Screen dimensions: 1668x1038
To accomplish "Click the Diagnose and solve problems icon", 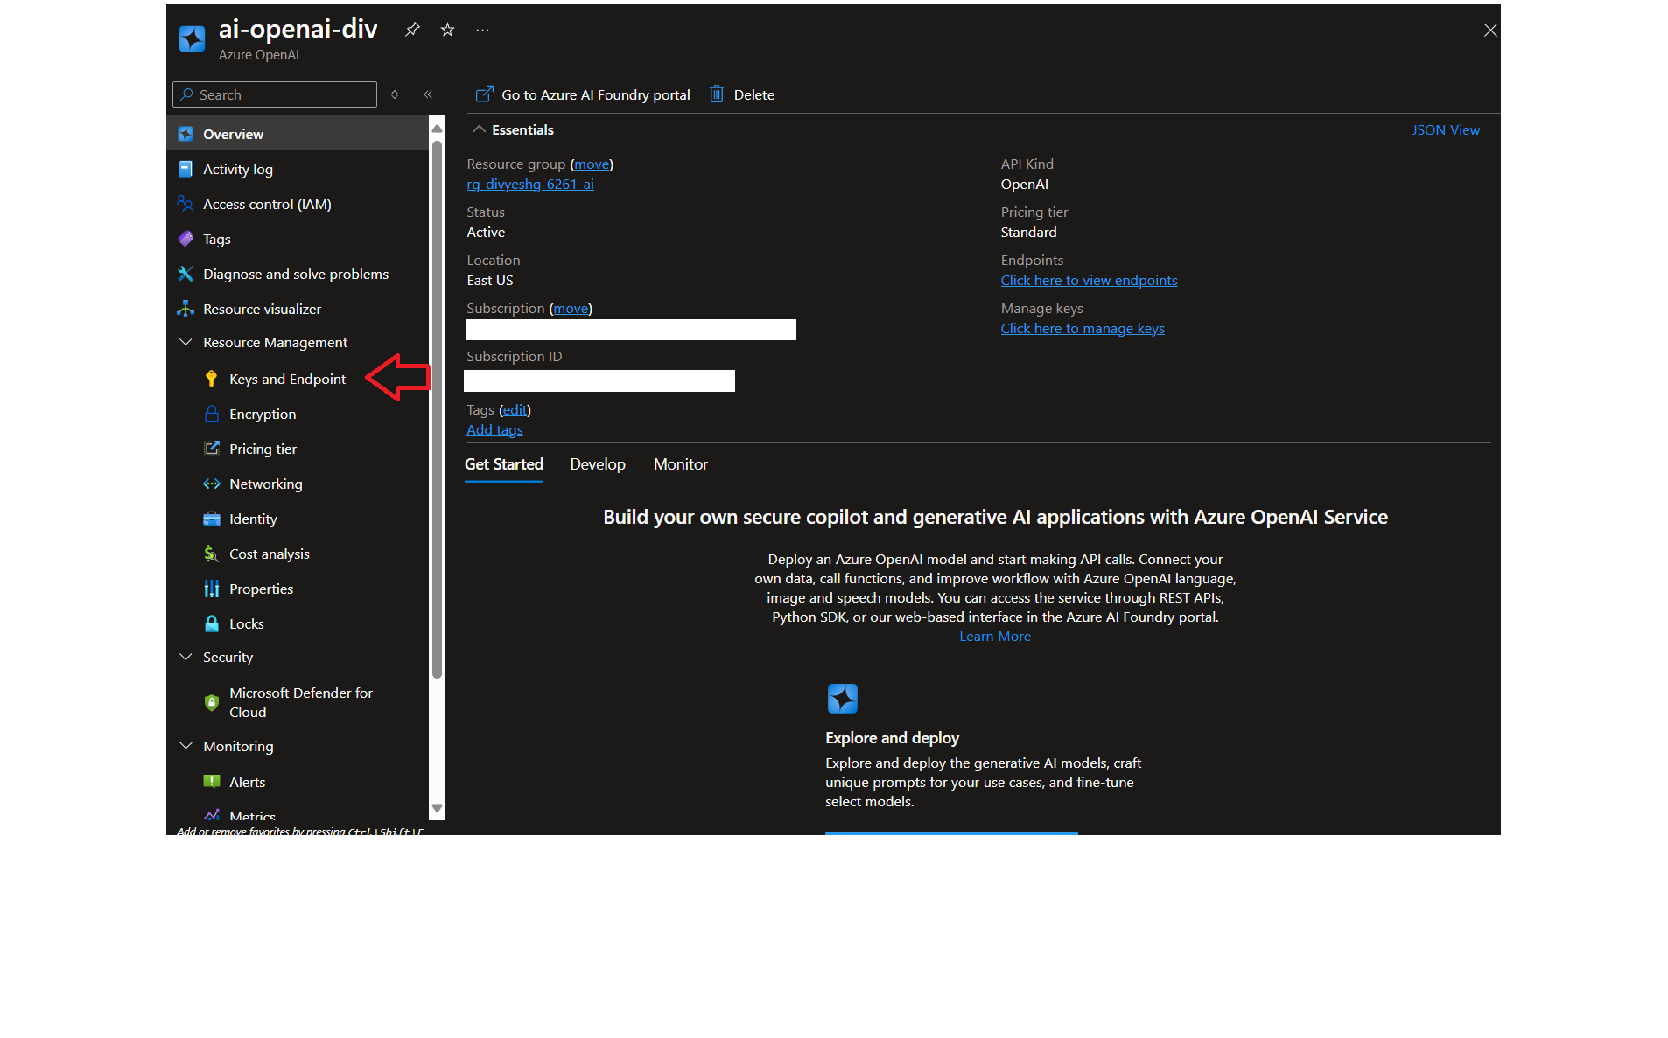I will pos(186,274).
